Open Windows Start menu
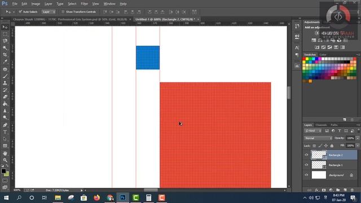The image size is (361, 203). (6, 198)
